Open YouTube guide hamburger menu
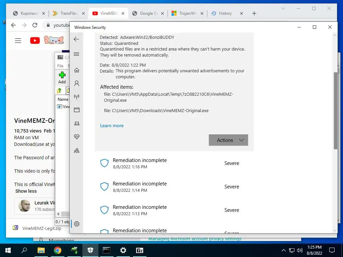The height and width of the screenshot is (257, 343). [x=18, y=40]
